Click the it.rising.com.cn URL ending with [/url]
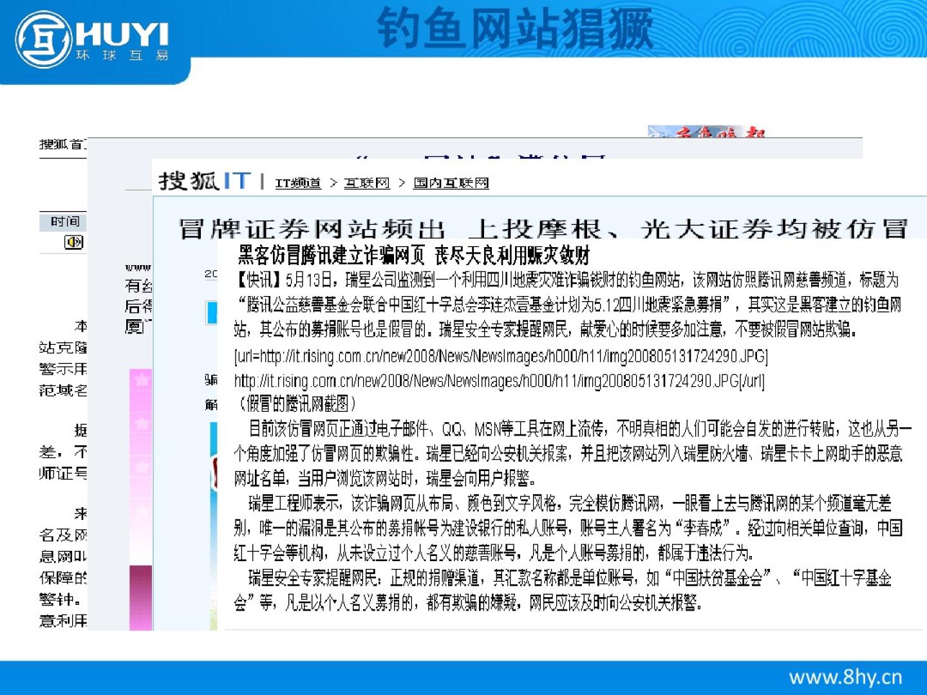The height and width of the screenshot is (695, 927). pos(499,381)
